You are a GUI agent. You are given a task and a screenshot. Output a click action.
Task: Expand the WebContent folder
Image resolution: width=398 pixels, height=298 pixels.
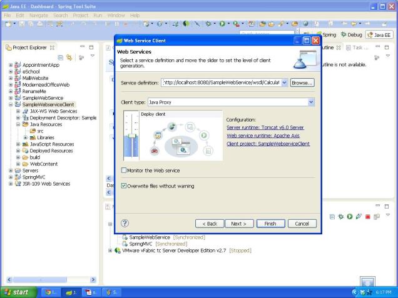tap(18, 164)
